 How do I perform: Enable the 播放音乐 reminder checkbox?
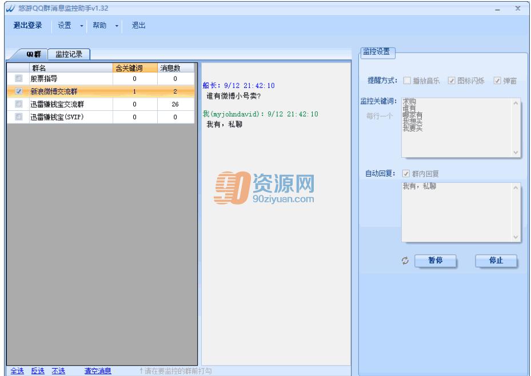coord(407,81)
